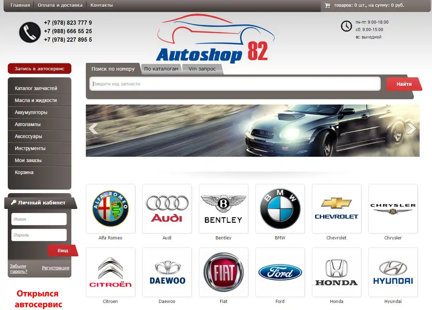The width and height of the screenshot is (432, 310).
Task: Open the Vin запрос tab
Action: [202, 69]
